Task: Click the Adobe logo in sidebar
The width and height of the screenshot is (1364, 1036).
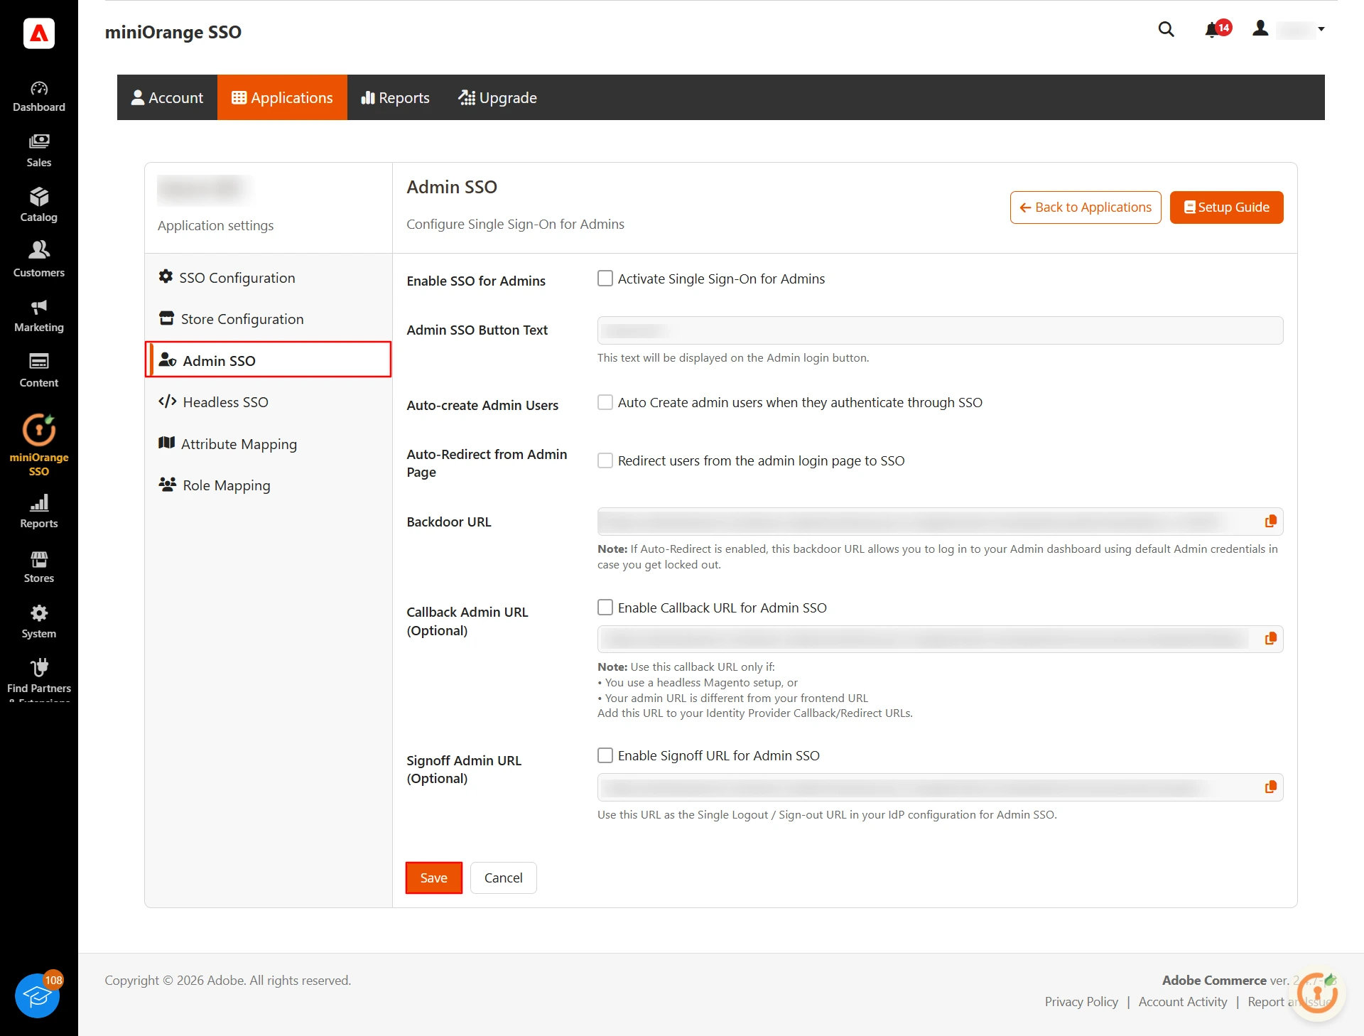Action: [39, 33]
